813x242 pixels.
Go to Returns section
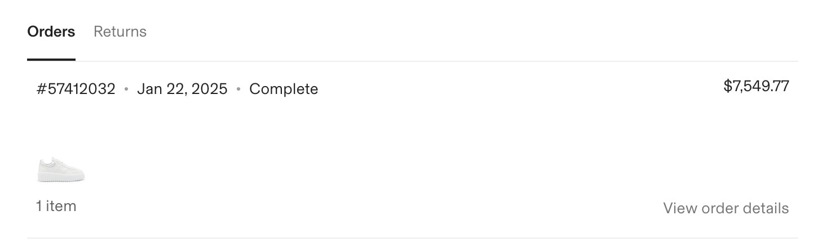click(120, 32)
